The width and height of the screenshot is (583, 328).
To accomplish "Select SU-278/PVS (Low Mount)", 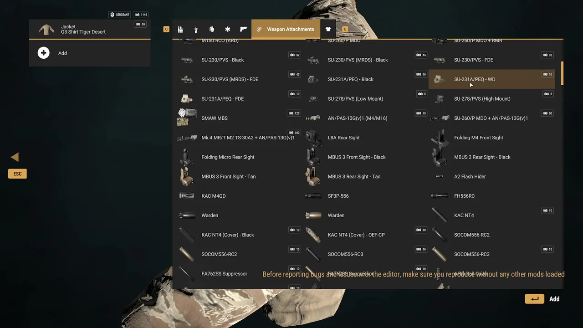I will (365, 99).
